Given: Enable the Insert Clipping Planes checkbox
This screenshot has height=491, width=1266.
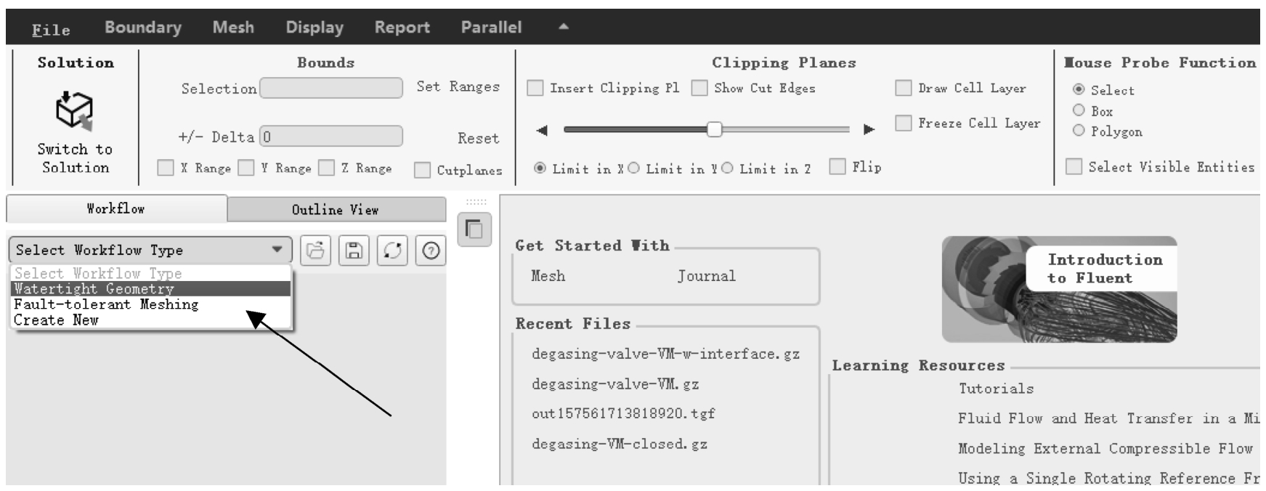Looking at the screenshot, I should (535, 88).
